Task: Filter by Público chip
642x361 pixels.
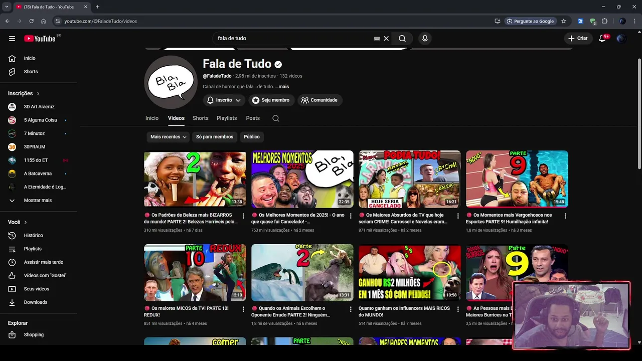Action: click(252, 137)
